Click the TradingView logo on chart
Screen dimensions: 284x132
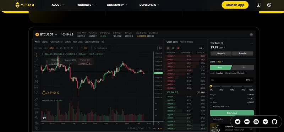click(x=44, y=118)
